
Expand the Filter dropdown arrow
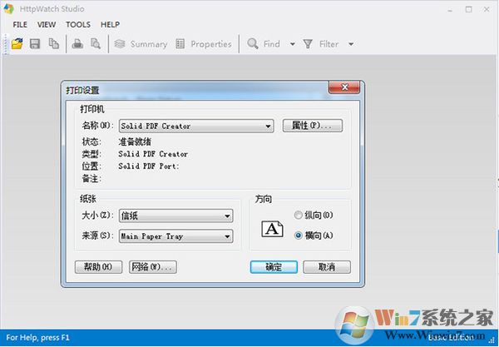351,44
